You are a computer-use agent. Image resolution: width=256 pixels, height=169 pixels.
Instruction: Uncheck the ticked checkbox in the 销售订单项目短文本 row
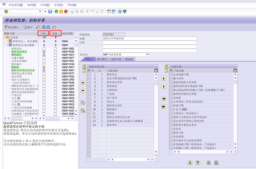point(44,70)
